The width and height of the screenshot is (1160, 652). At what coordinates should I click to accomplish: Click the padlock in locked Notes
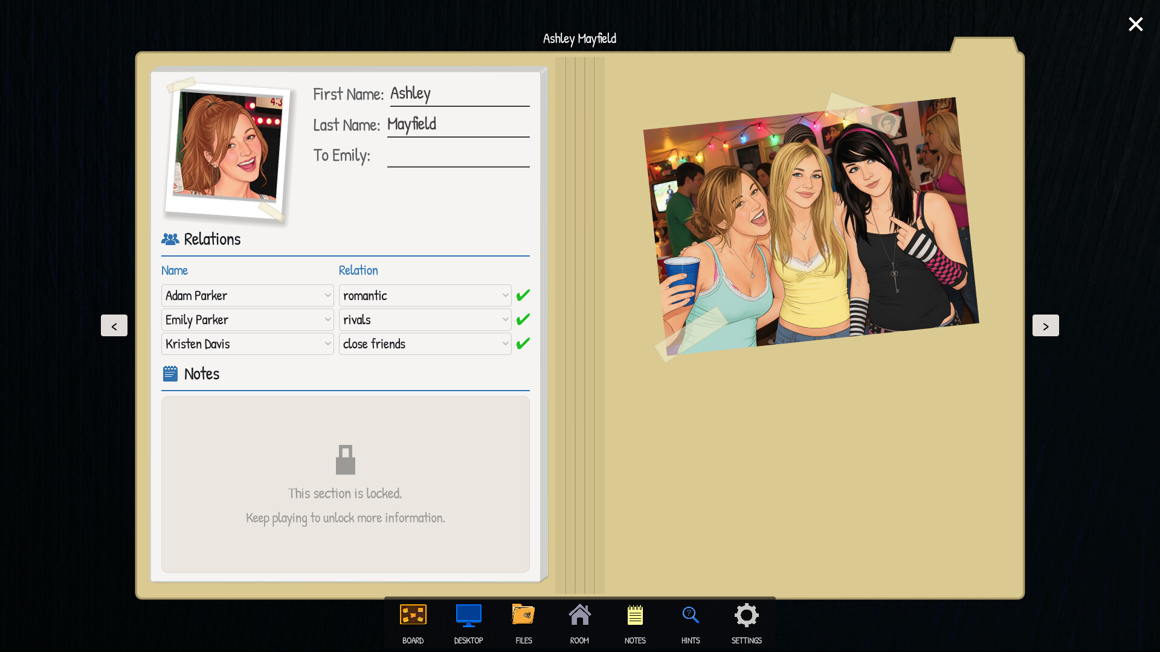[346, 460]
